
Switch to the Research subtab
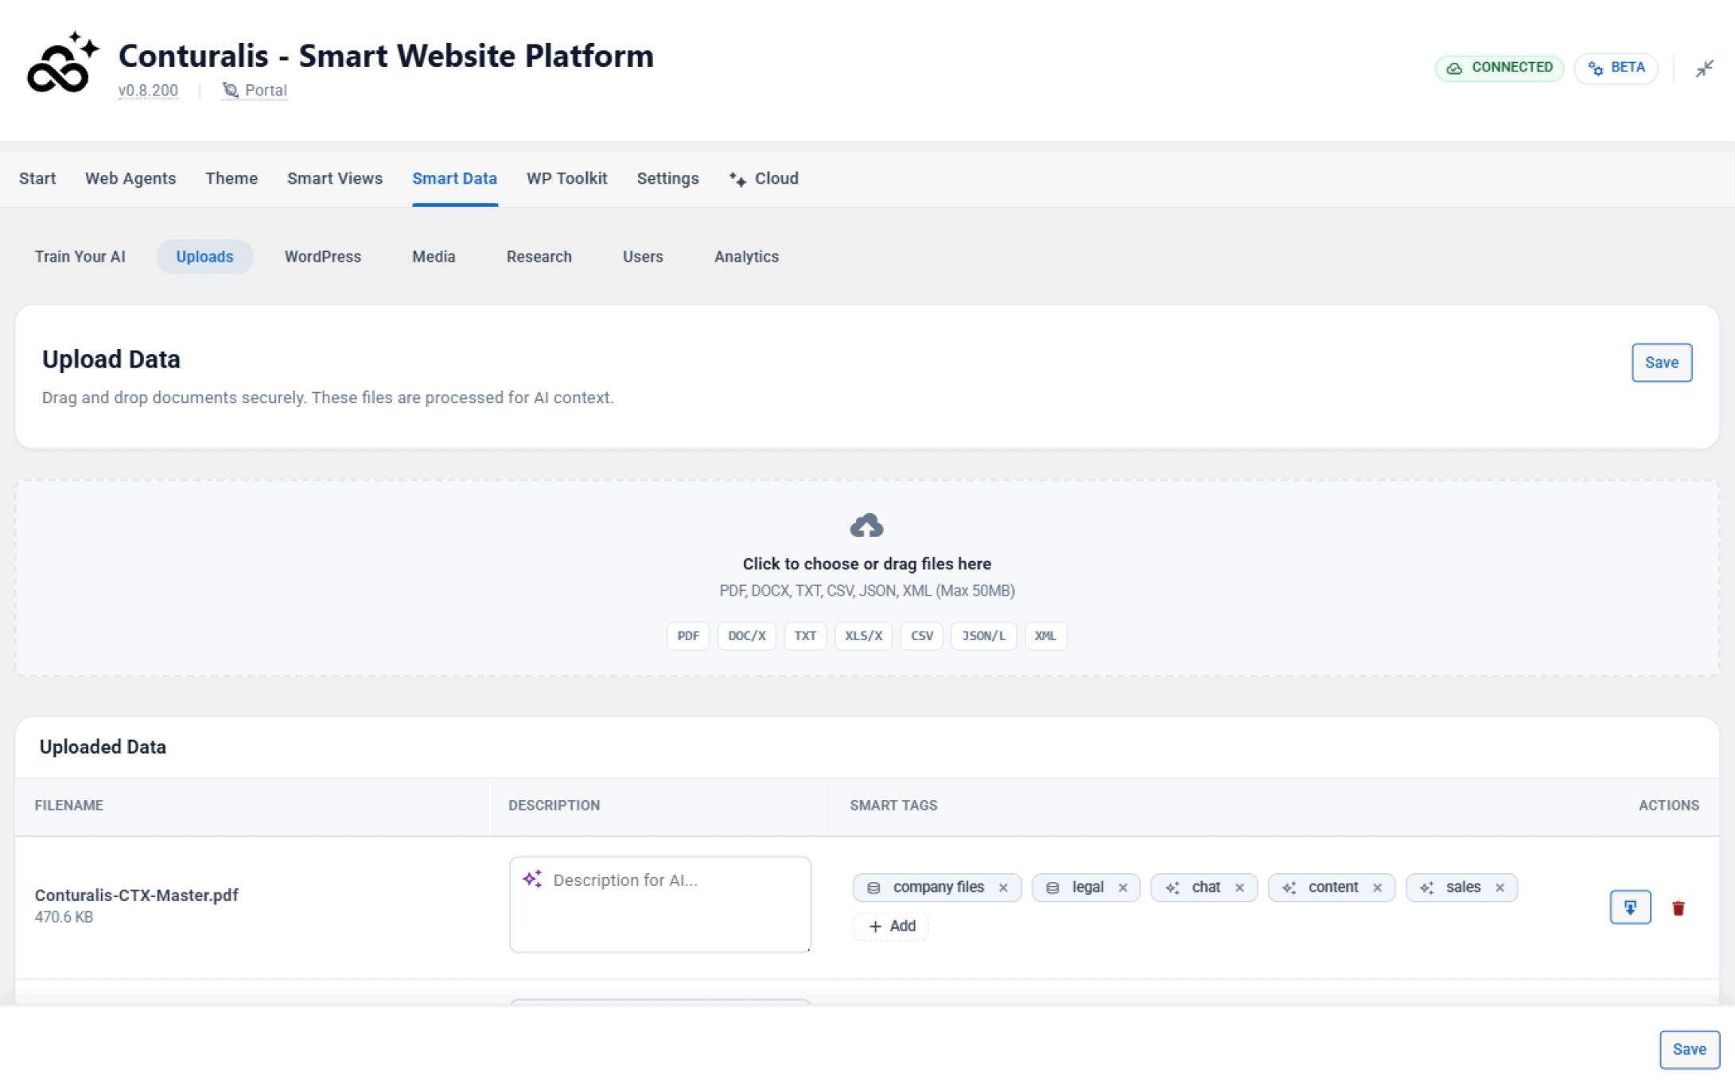(539, 256)
